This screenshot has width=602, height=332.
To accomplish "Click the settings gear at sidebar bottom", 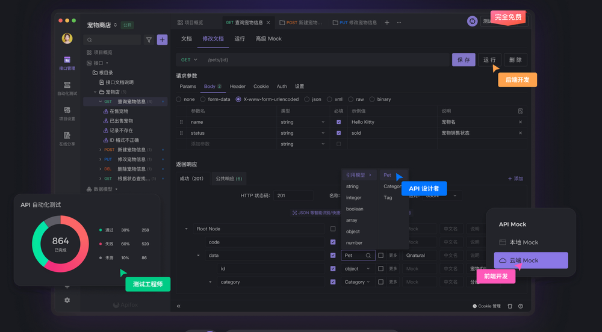I will coord(67,300).
